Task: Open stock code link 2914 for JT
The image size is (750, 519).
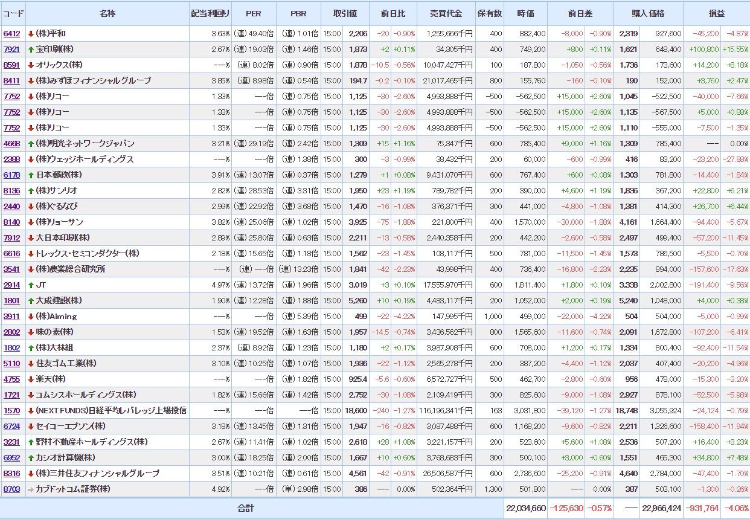Action: tap(11, 285)
